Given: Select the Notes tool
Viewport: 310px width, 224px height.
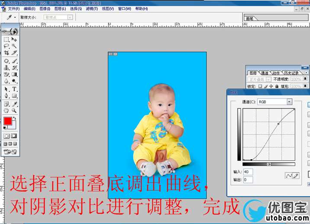Looking at the screenshot, I should 6,104.
